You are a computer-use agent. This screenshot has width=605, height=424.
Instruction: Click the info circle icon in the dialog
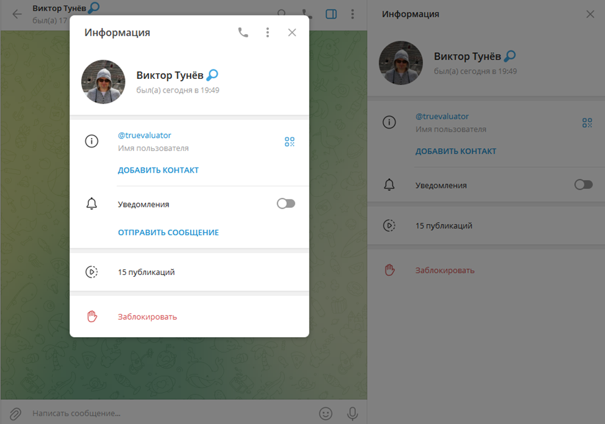(x=91, y=141)
